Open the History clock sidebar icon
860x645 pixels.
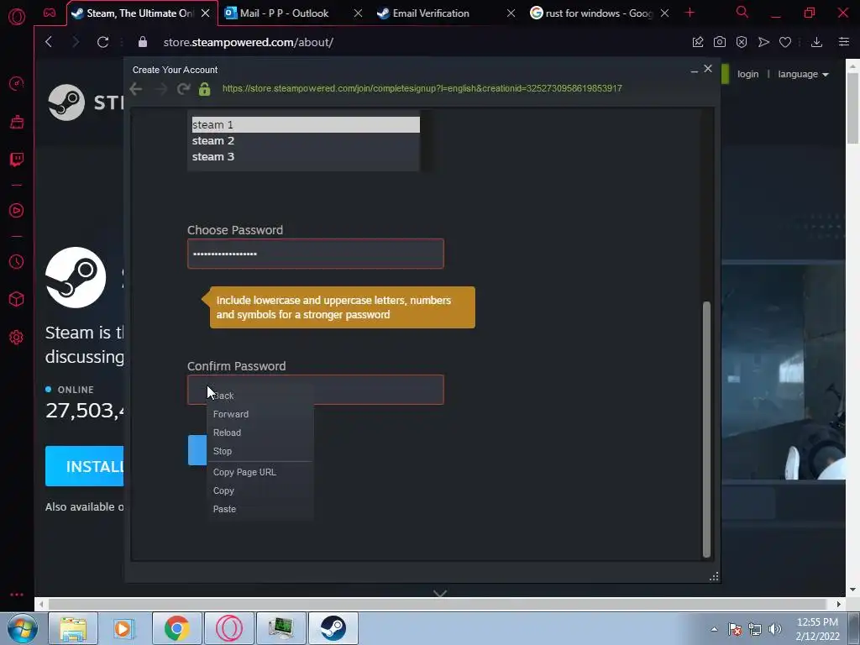[x=17, y=262]
